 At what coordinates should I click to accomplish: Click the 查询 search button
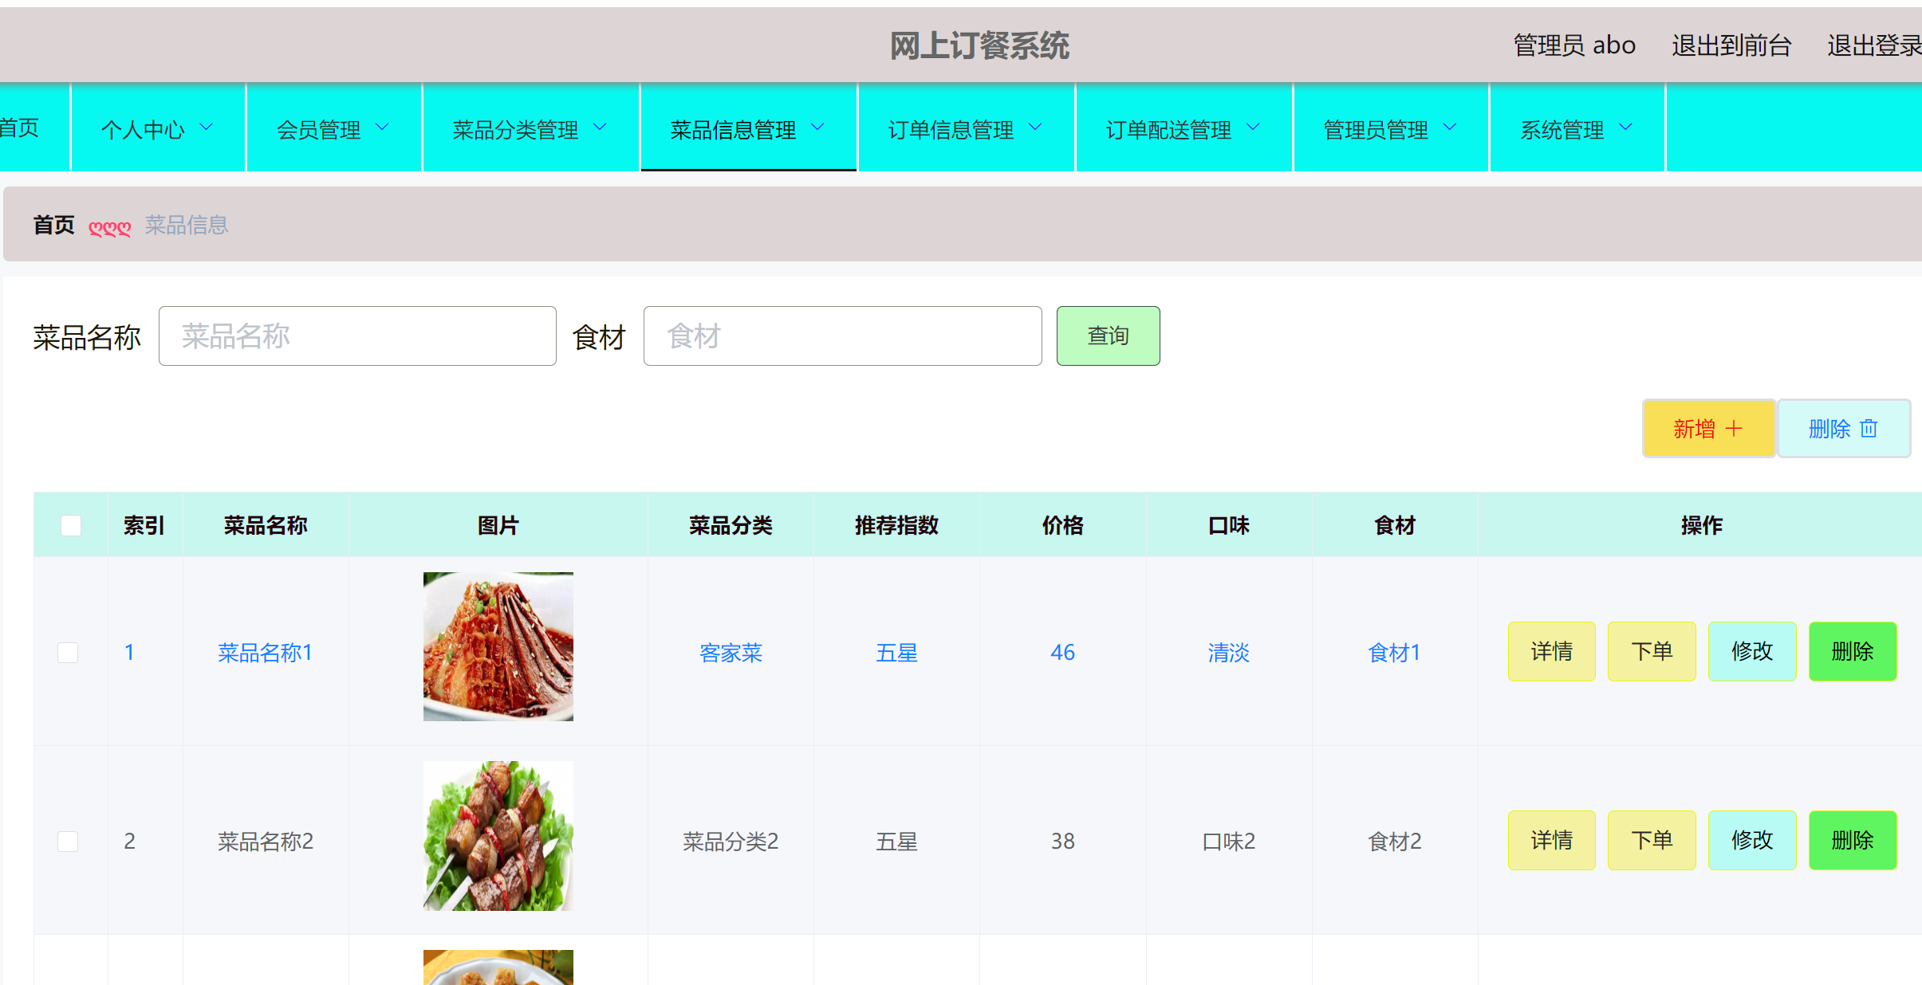[1108, 336]
